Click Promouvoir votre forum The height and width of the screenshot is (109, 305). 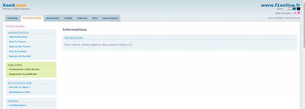point(24,69)
